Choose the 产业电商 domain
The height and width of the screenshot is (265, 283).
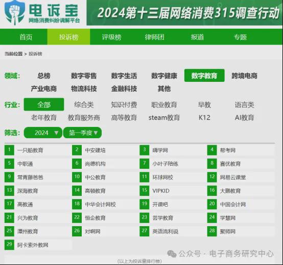tap(44, 89)
